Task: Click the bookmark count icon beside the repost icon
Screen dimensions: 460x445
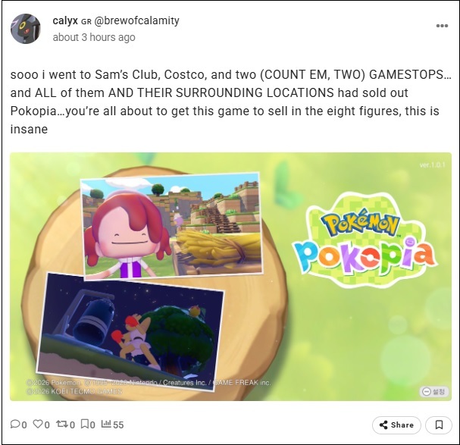Action: pyautogui.click(x=85, y=424)
